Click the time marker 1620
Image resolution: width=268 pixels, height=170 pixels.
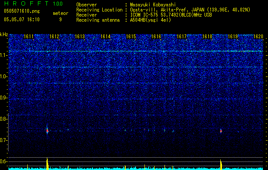[x=258, y=37]
